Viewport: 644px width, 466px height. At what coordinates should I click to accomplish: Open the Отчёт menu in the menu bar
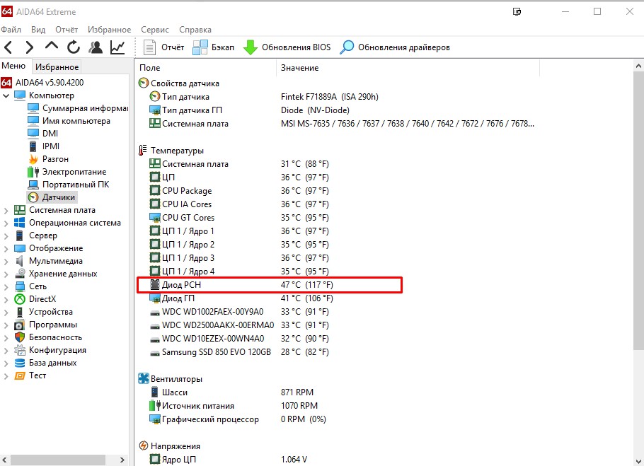tap(67, 30)
